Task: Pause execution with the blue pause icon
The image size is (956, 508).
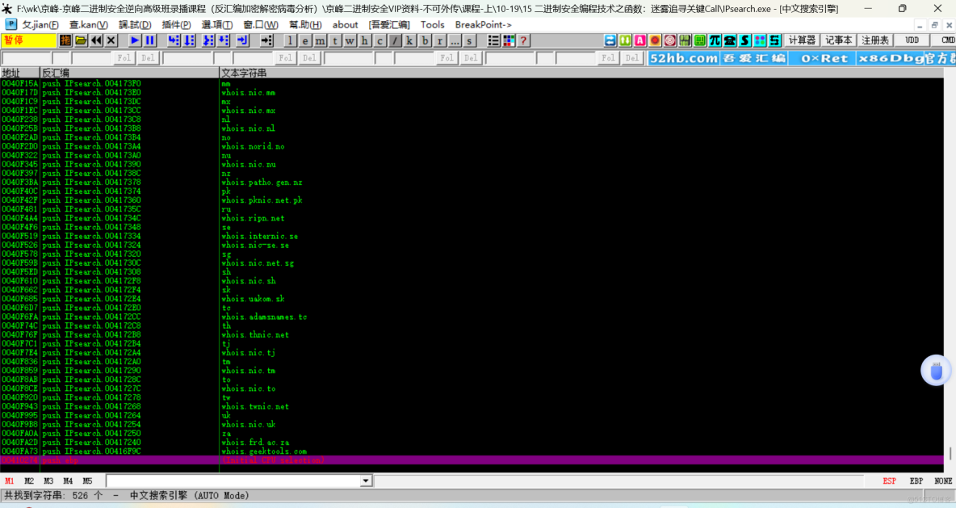Action: point(150,41)
